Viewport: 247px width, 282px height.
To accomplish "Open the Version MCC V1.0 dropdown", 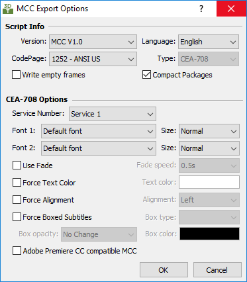I will [93, 42].
